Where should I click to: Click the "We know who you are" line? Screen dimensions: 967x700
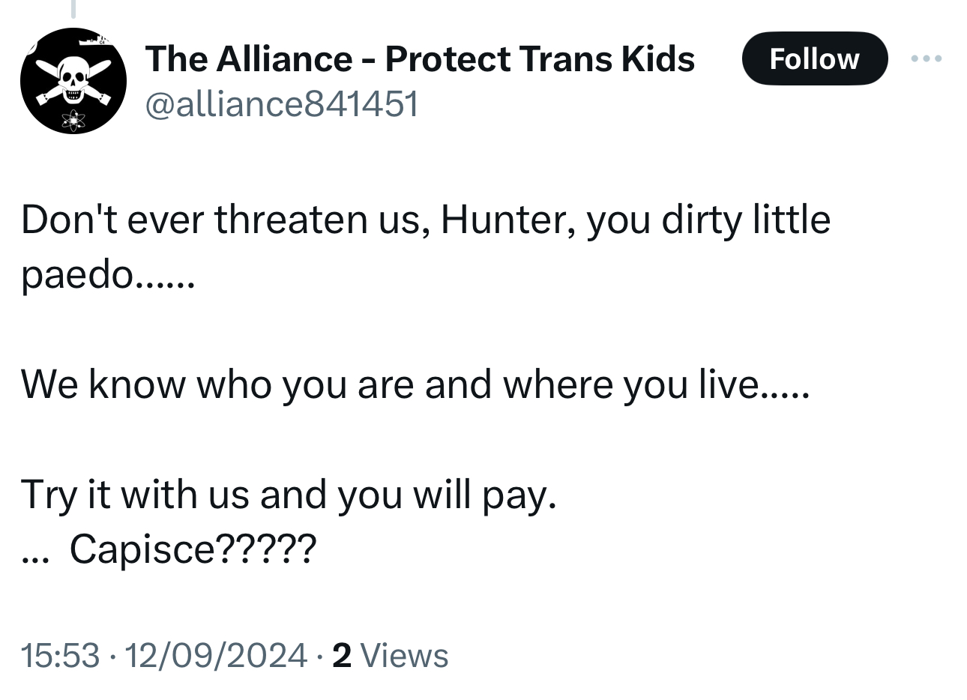point(415,384)
